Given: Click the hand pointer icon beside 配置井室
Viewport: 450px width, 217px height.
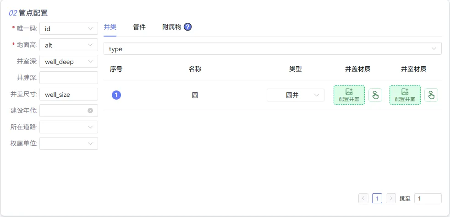Looking at the screenshot, I should (x=431, y=95).
